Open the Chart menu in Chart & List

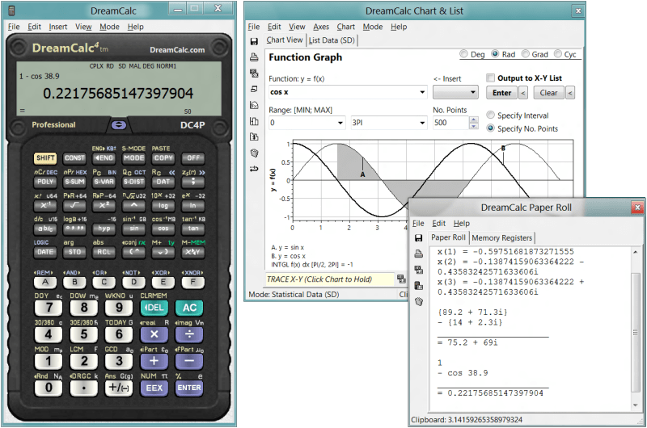pos(346,27)
